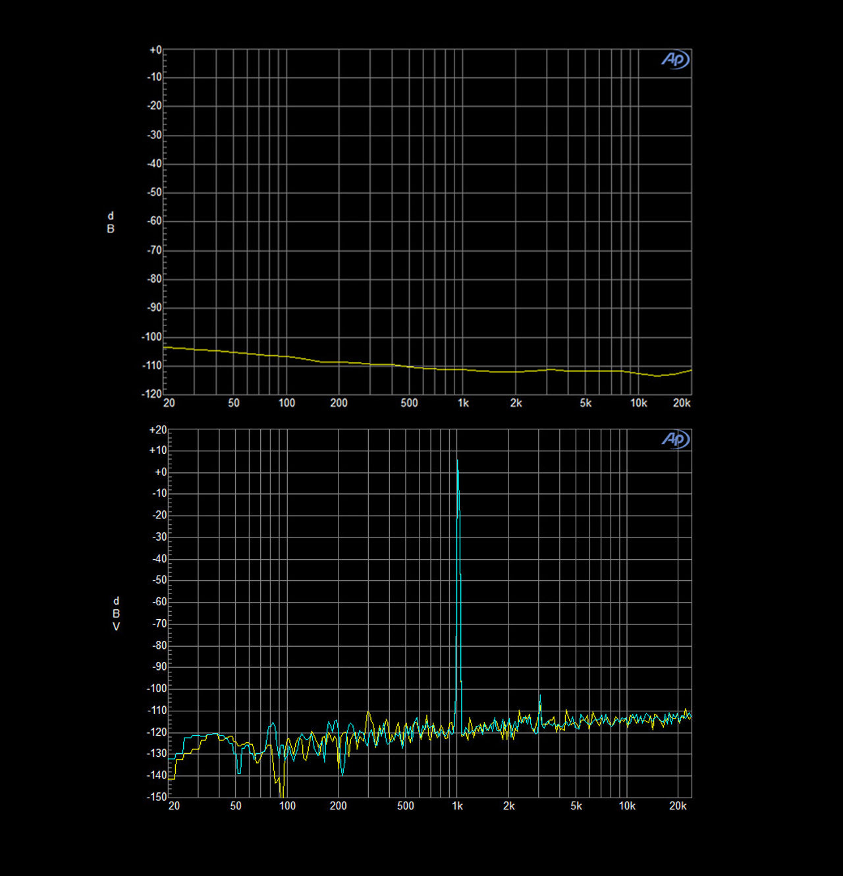
Task: Click the 1 kHz peak tip in lower spectrum graph
Action: coord(457,460)
